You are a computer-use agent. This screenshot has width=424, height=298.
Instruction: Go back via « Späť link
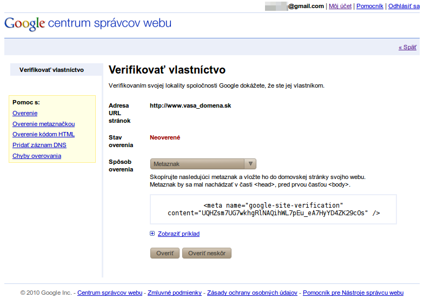tap(408, 47)
